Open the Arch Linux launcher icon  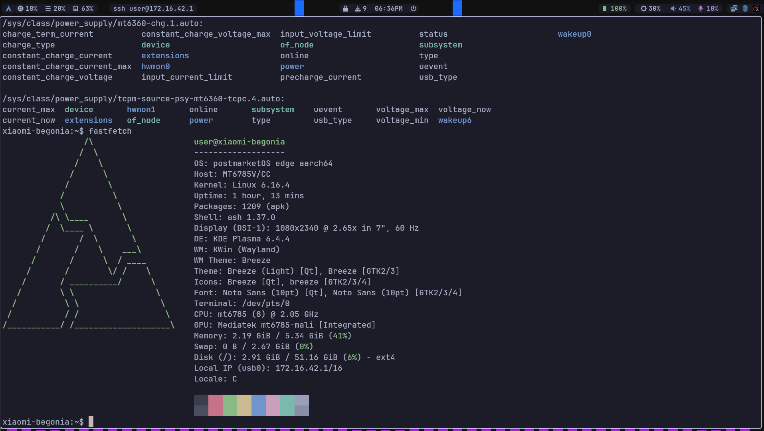tap(8, 8)
